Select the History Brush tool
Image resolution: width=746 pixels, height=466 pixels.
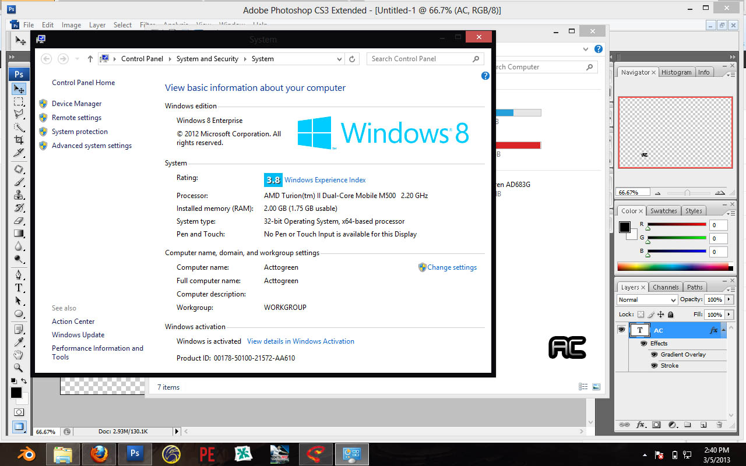[x=19, y=208]
